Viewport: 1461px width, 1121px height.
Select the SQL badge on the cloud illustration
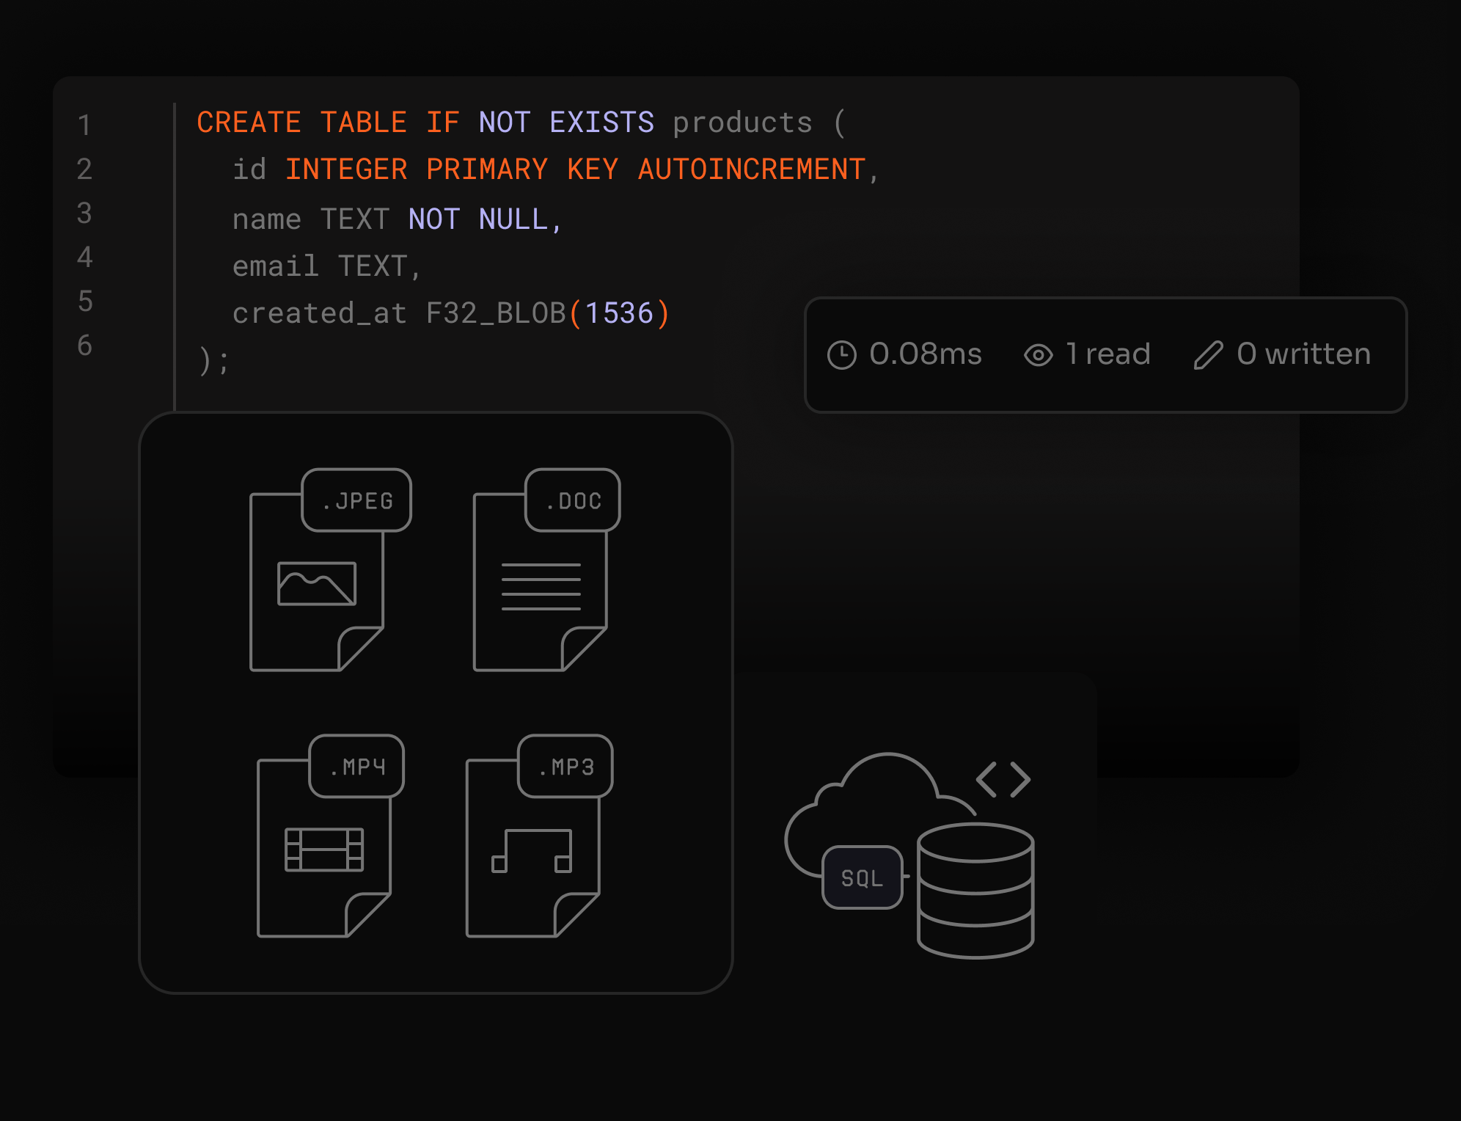click(x=863, y=877)
